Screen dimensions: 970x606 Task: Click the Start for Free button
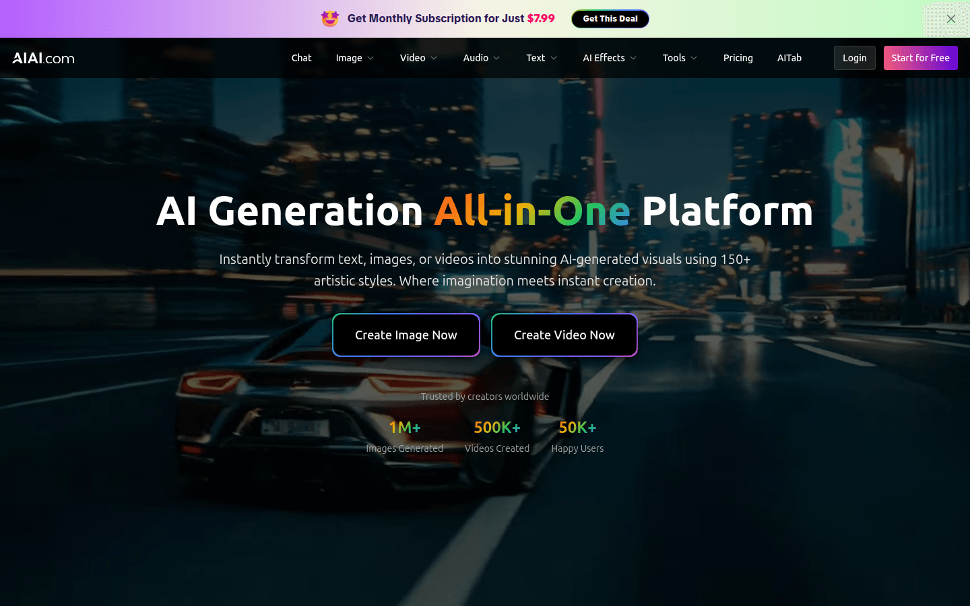click(921, 58)
